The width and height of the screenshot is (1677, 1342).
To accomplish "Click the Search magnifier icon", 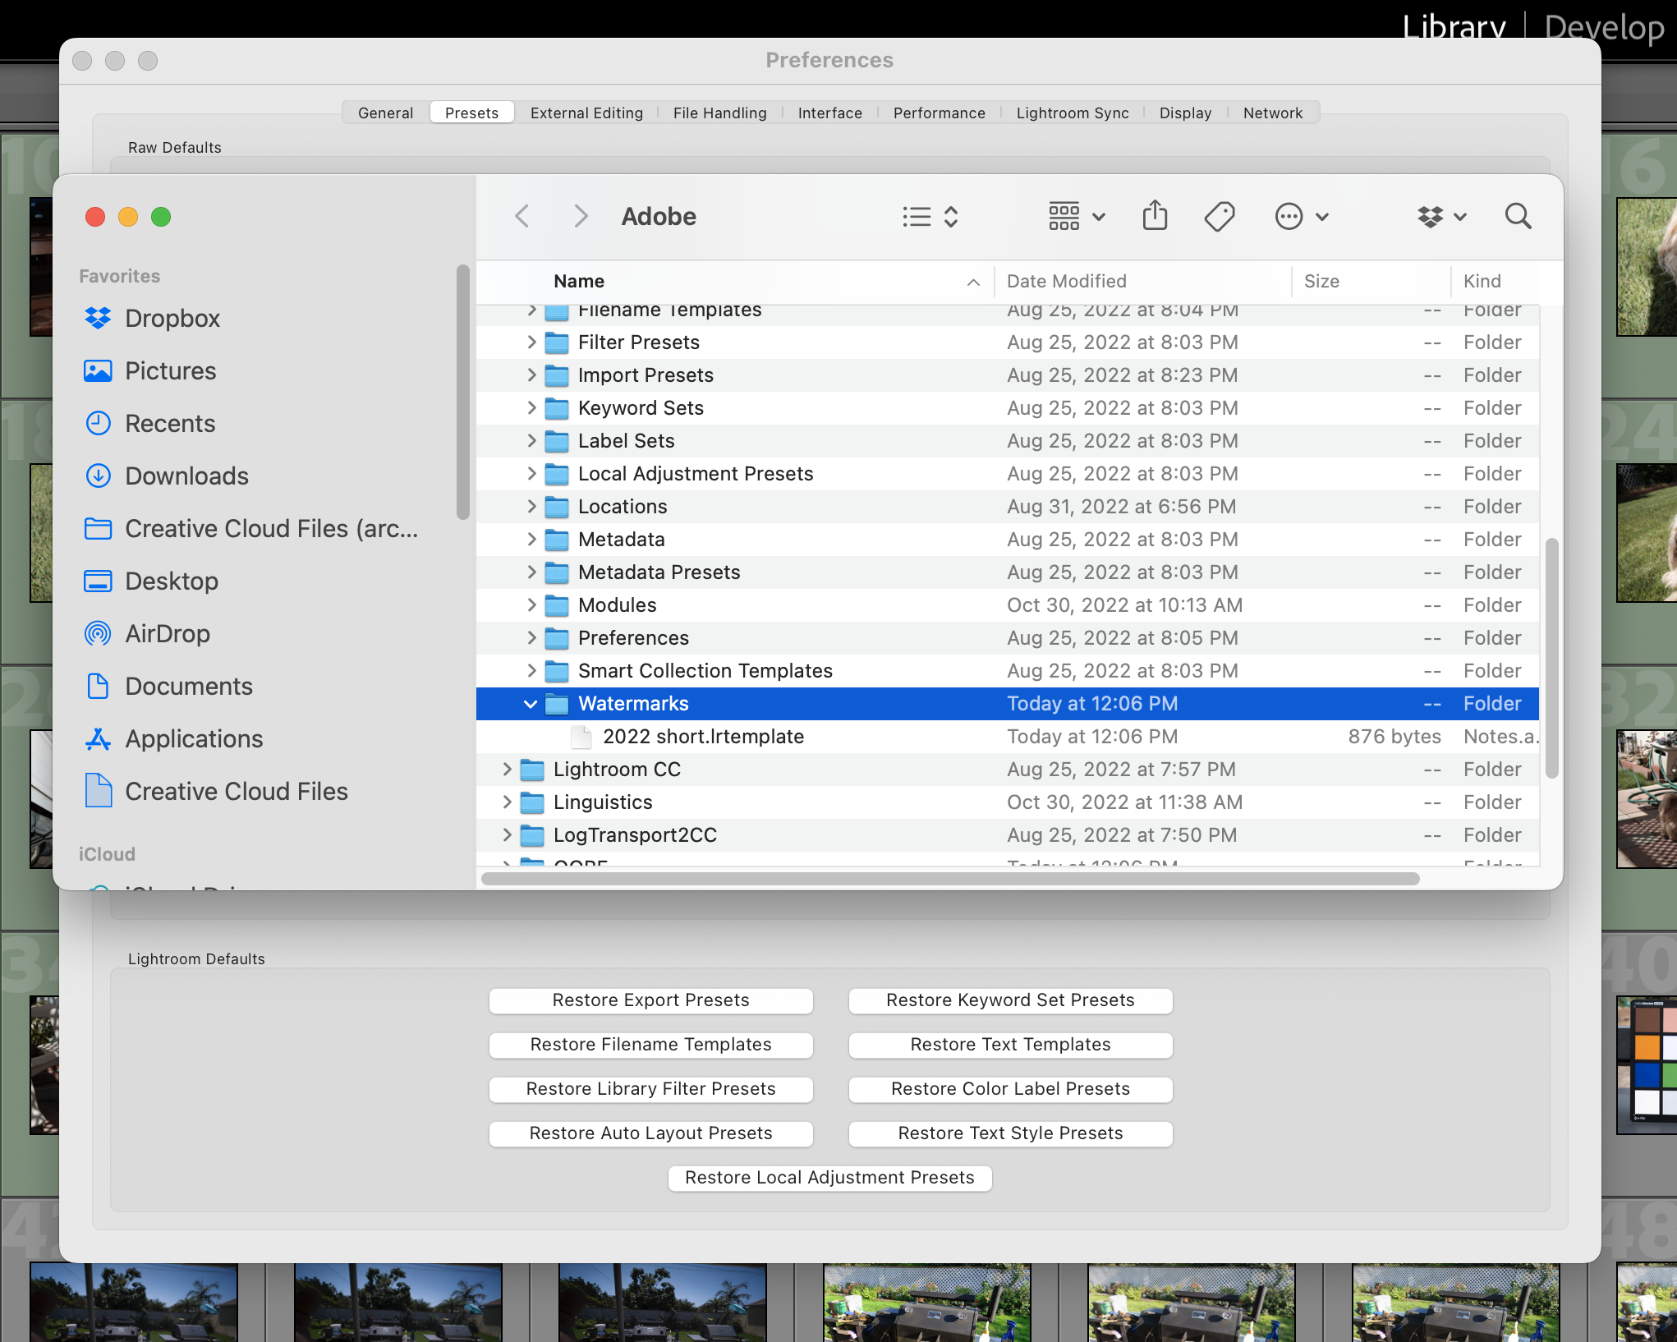I will 1518,216.
